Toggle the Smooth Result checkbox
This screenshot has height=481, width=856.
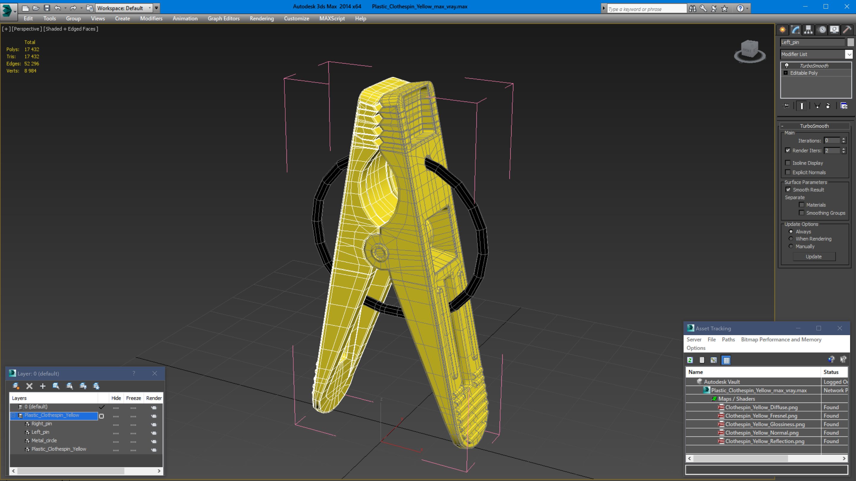tap(788, 190)
